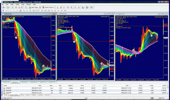Select the eurusd sell order row
The width and height of the screenshot is (170, 100).
coord(85,90)
